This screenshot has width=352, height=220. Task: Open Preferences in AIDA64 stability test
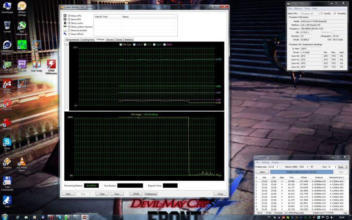[151, 194]
